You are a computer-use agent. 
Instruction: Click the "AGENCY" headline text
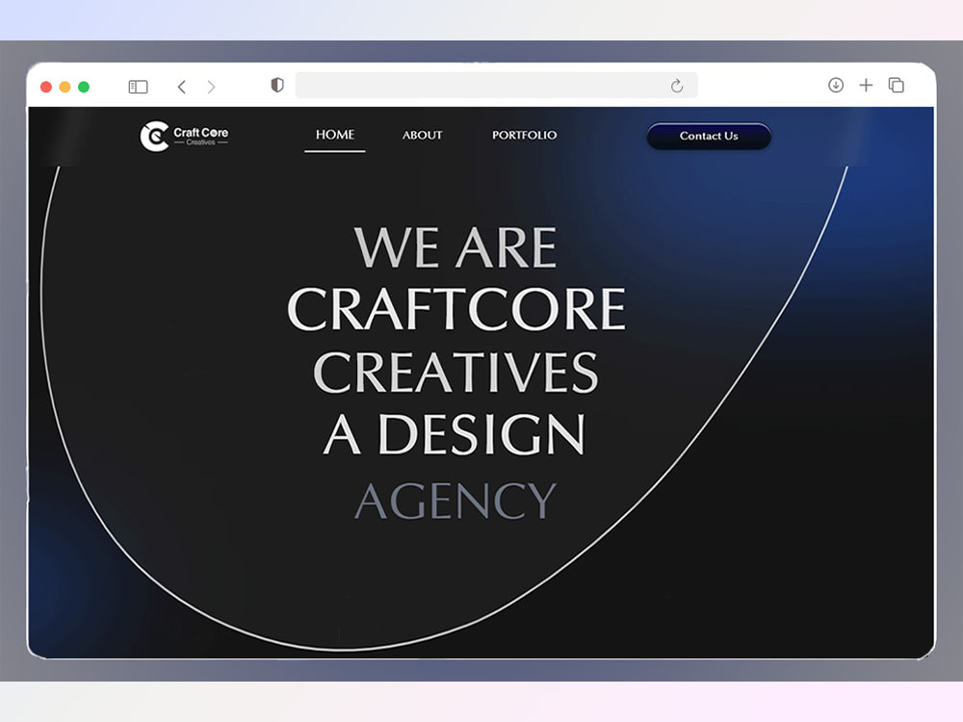[455, 501]
